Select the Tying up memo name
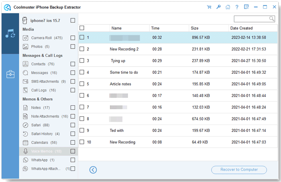The width and height of the screenshot is (281, 182). [x=118, y=61]
